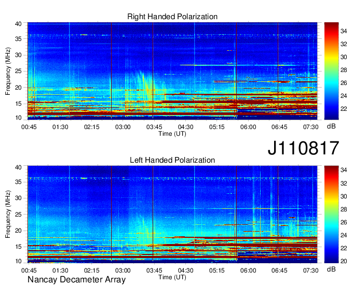Click the 20 MHz tick of Right Handed plot

(18, 88)
